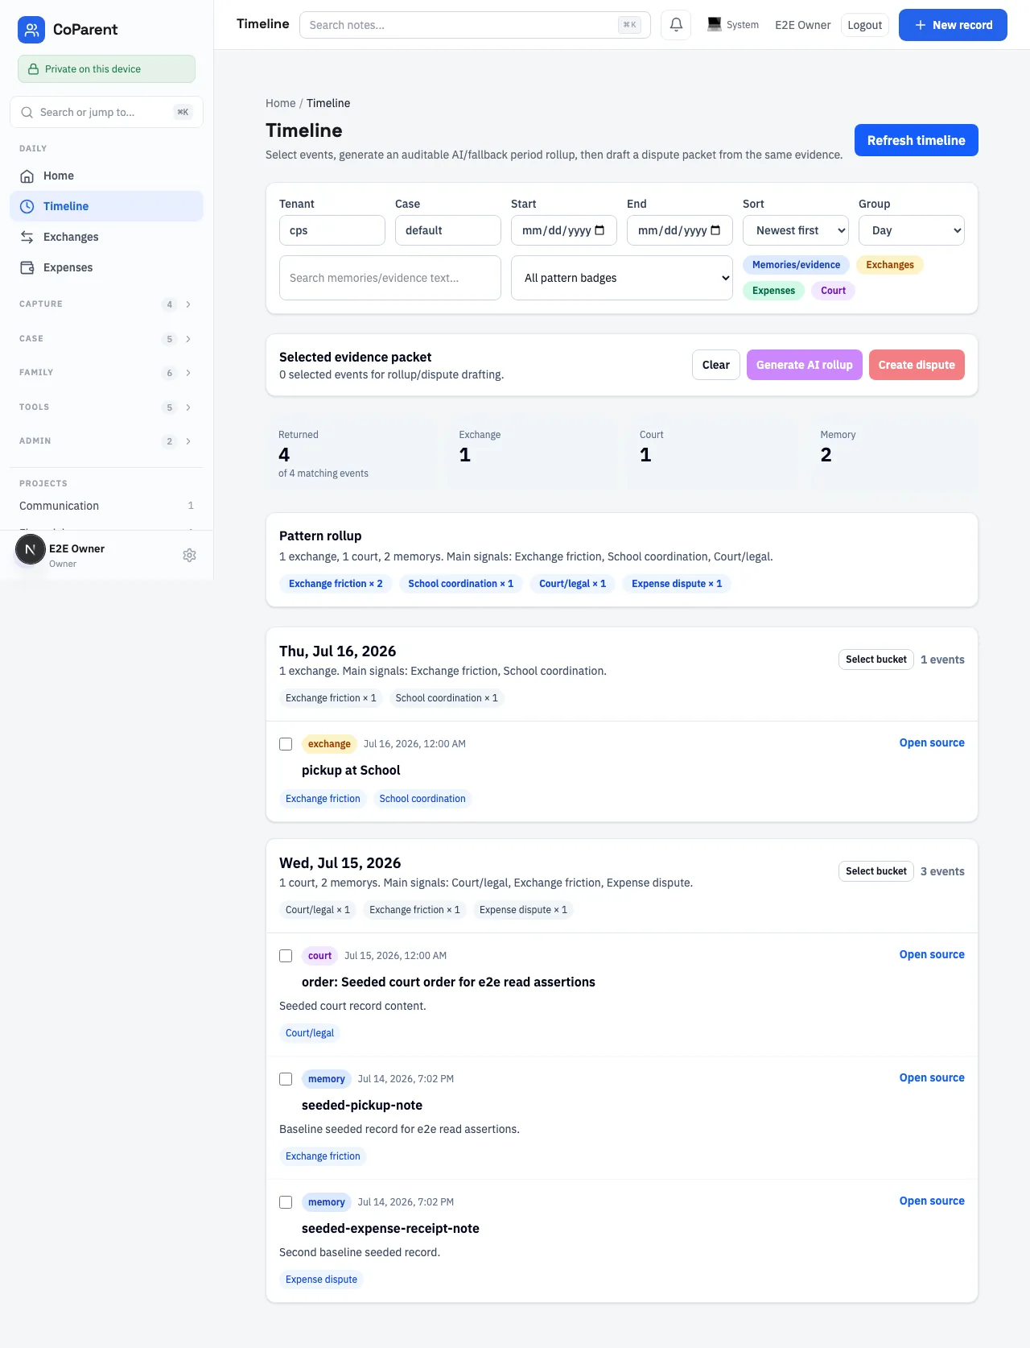The width and height of the screenshot is (1030, 1348).
Task: Toggle the Expenses filter chip
Action: [773, 291]
